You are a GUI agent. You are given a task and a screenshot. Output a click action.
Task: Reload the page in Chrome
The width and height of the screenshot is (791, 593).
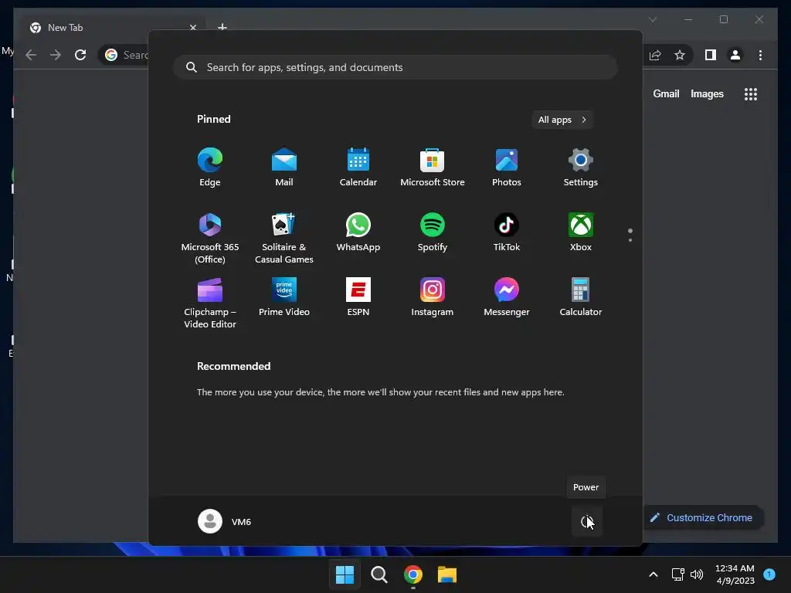coord(80,55)
